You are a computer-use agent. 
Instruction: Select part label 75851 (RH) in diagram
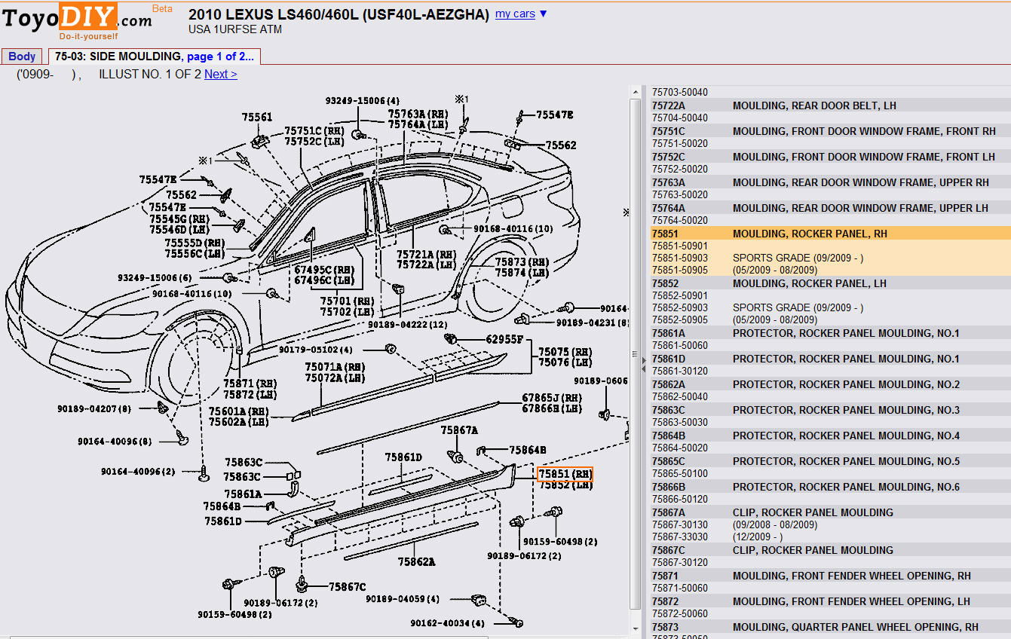pyautogui.click(x=565, y=474)
